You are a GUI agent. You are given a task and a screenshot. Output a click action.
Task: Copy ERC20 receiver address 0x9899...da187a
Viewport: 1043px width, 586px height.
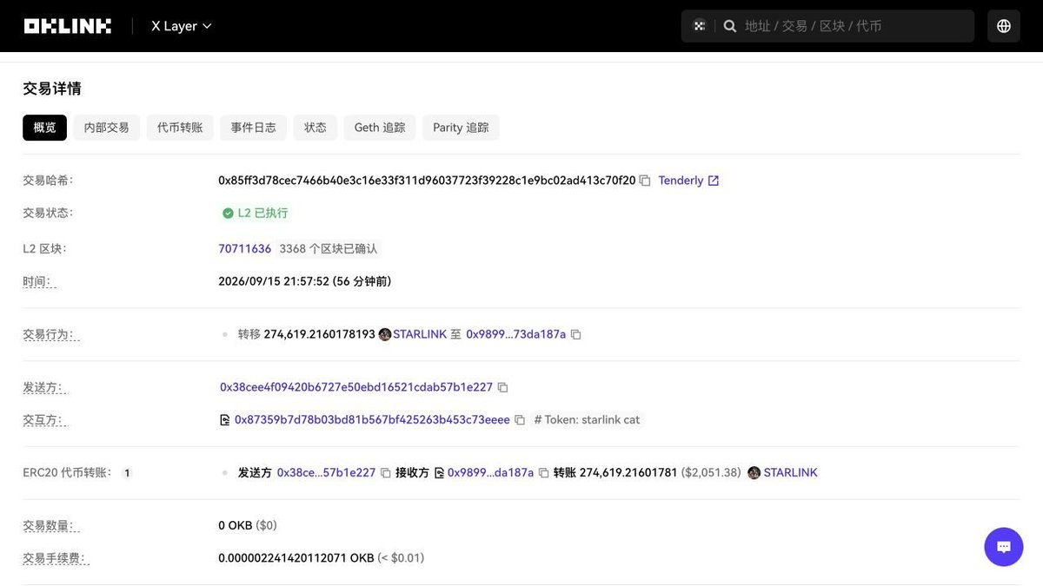click(x=543, y=473)
